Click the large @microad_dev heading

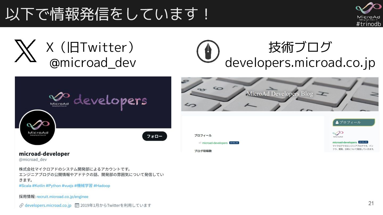click(93, 63)
